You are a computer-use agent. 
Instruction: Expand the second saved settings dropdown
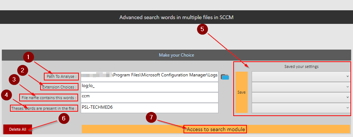(x=301, y=87)
